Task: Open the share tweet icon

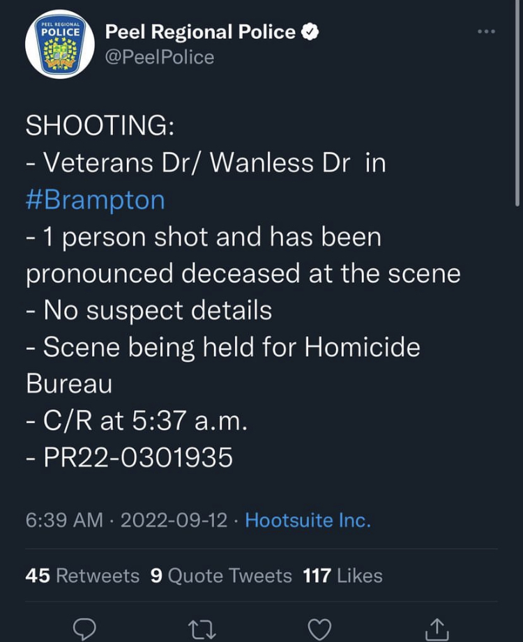Action: tap(437, 629)
